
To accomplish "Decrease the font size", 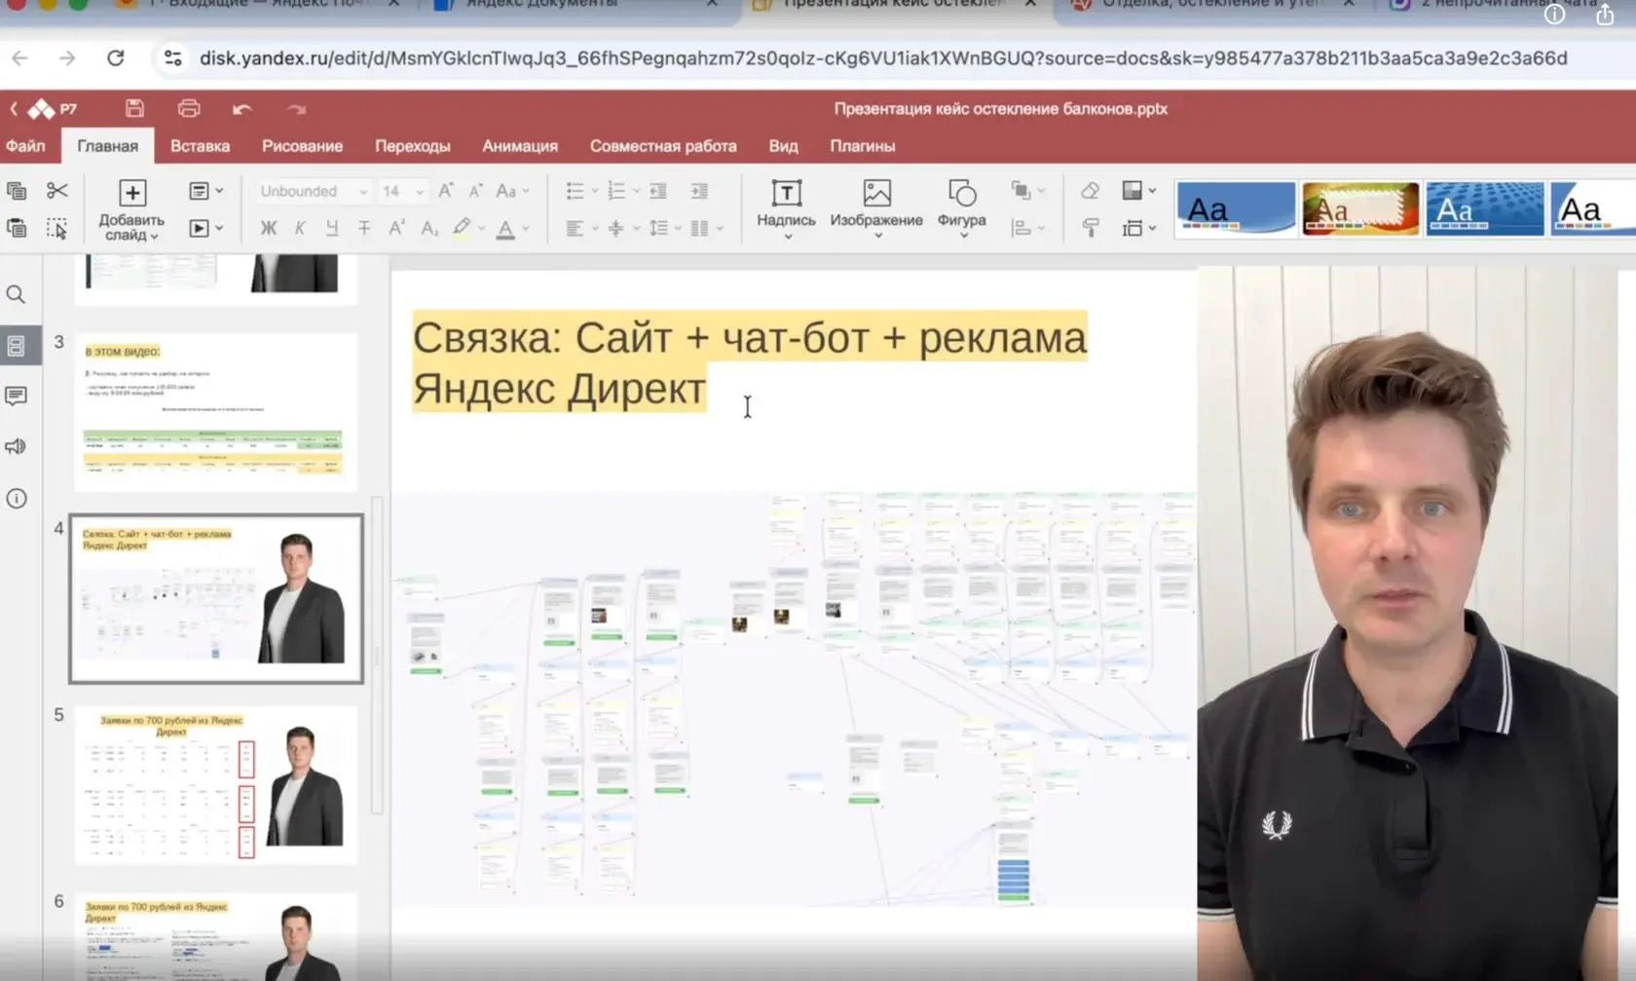I will [x=476, y=191].
